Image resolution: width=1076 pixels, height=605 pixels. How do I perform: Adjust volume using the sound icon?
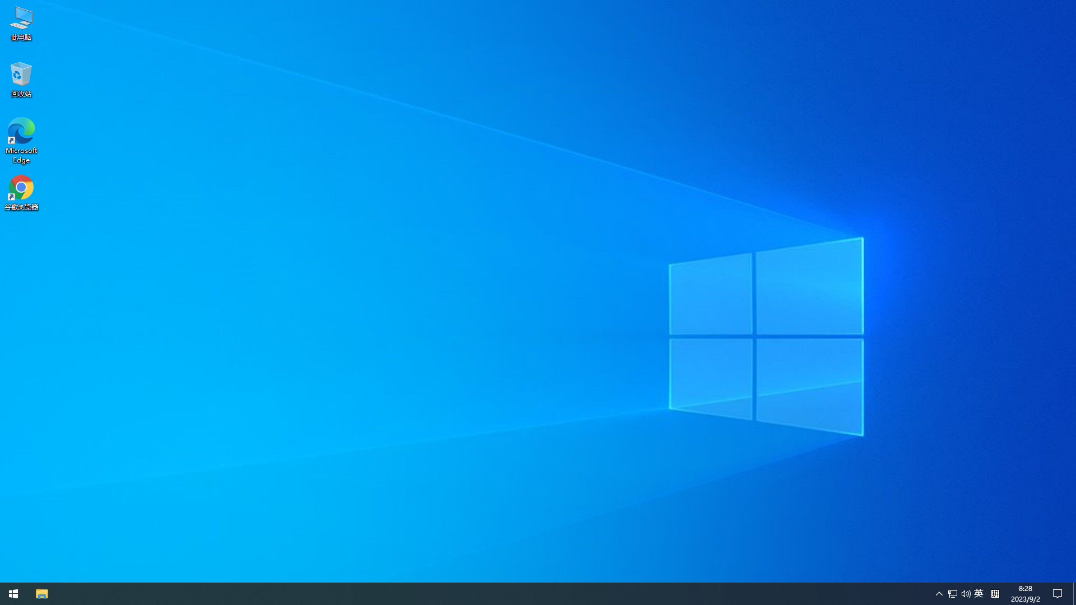[x=966, y=593]
